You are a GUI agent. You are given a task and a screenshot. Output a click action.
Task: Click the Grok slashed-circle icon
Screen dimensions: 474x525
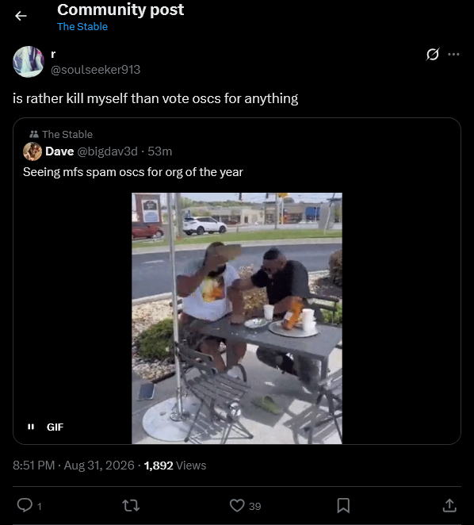pos(433,54)
